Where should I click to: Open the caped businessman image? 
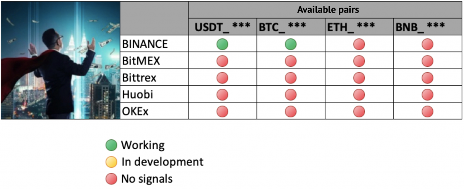click(60, 60)
